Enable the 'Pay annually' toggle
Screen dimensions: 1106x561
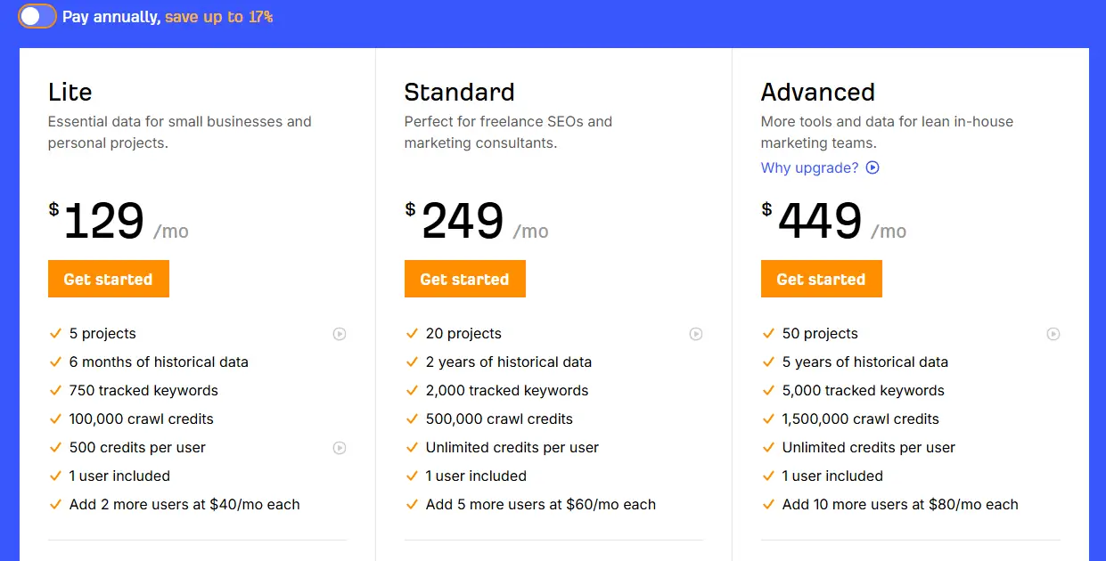(36, 16)
